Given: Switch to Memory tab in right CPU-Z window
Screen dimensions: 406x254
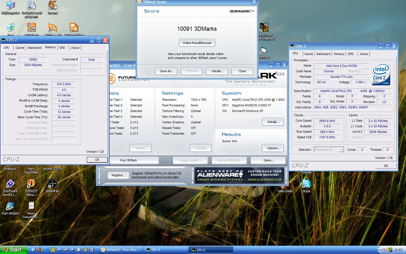Looking at the screenshot, I should 339,54.
